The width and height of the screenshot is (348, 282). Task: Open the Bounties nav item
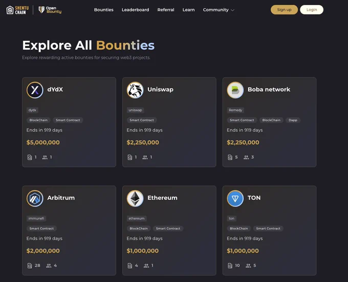coord(104,10)
